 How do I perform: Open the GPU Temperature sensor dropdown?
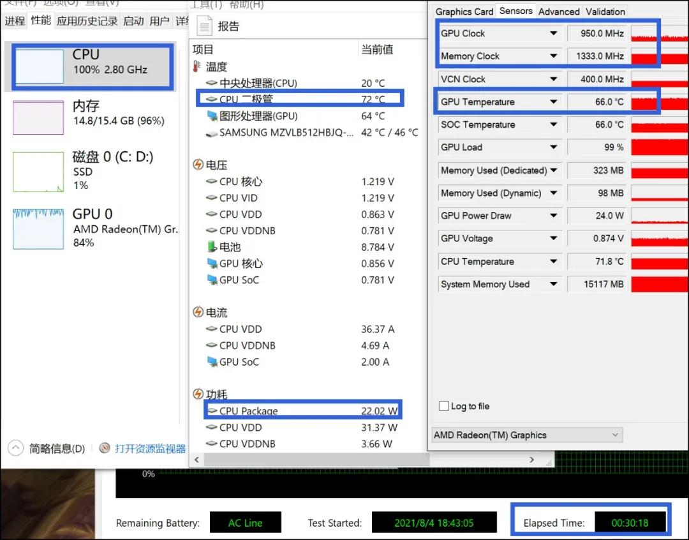(553, 102)
